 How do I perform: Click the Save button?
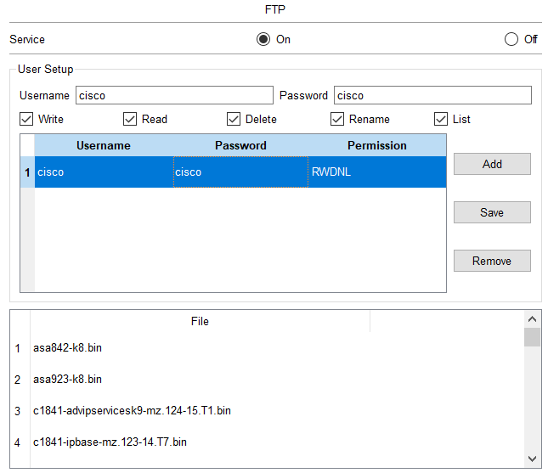pos(492,212)
